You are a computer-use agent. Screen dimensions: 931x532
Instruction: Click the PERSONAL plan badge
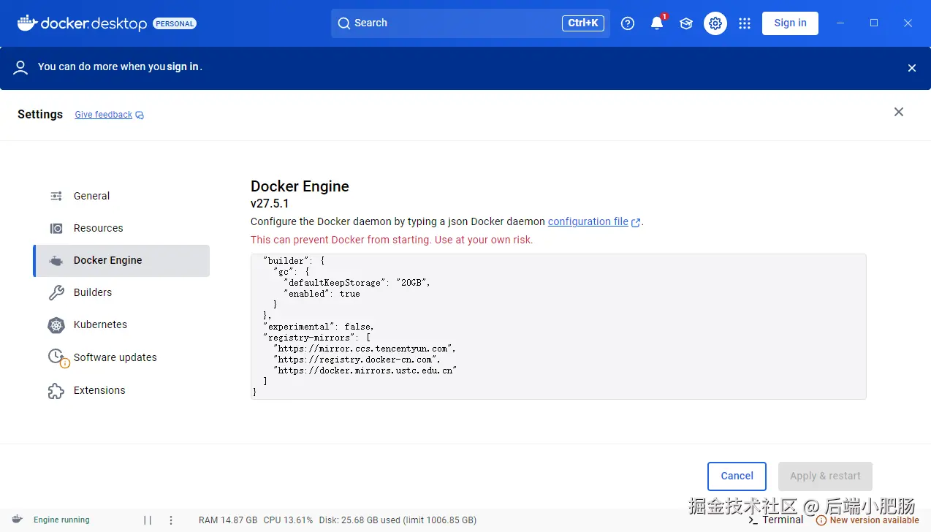coord(175,23)
